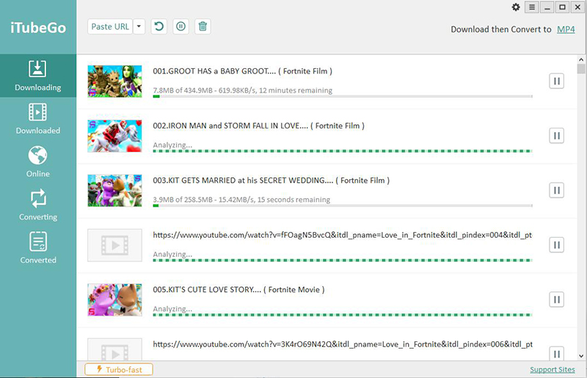
Task: Open settings via the gear icon
Action: (x=516, y=7)
